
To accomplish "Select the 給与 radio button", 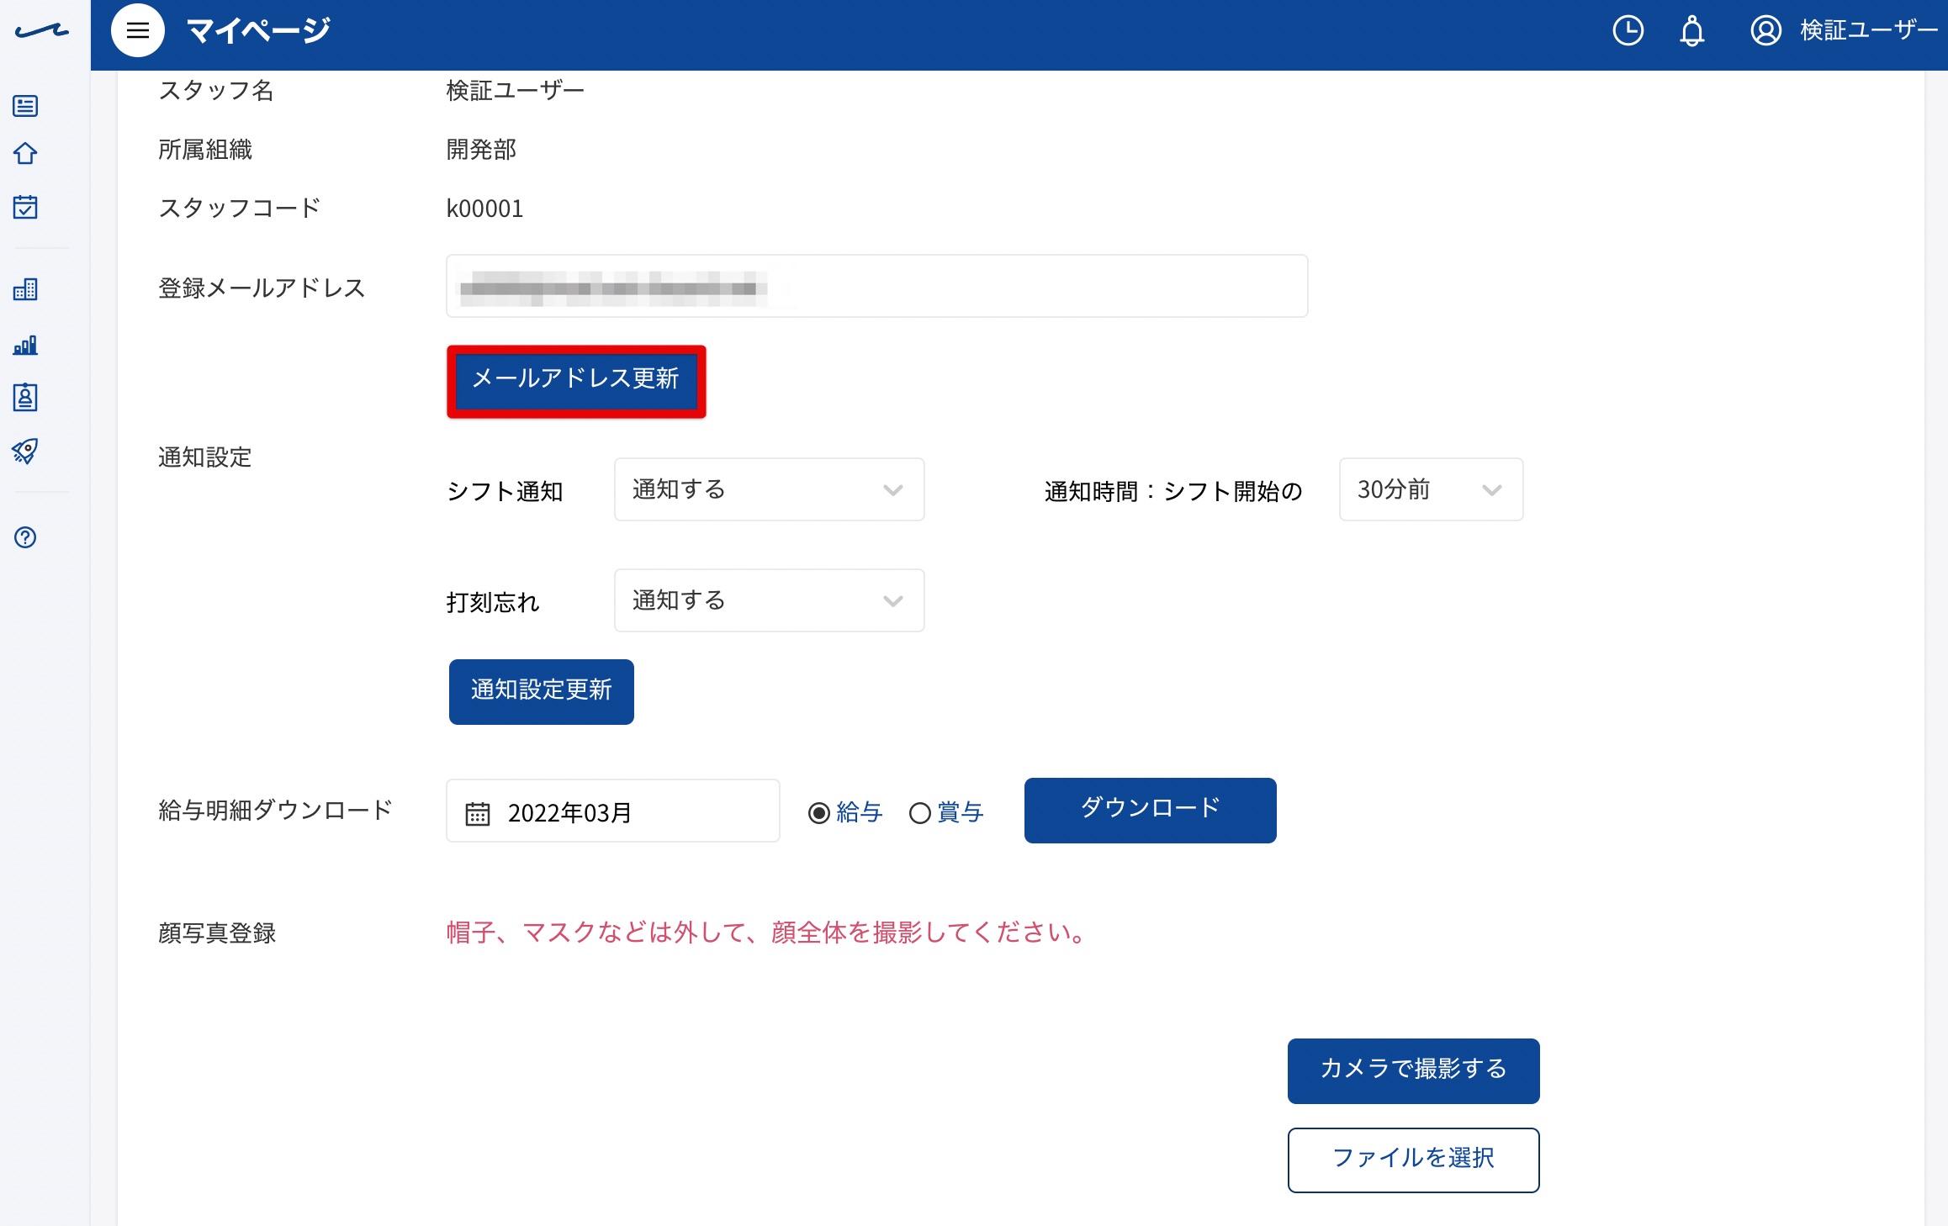I will pyautogui.click(x=818, y=812).
